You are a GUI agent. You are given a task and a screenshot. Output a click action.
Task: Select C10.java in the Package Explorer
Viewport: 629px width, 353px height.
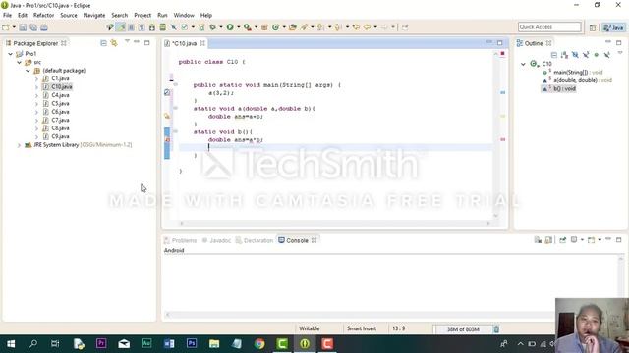click(x=61, y=87)
